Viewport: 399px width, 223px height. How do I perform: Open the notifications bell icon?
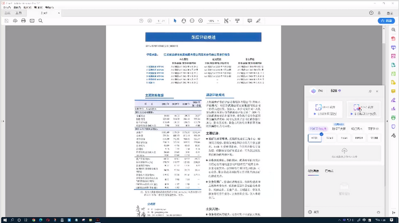point(379,13)
